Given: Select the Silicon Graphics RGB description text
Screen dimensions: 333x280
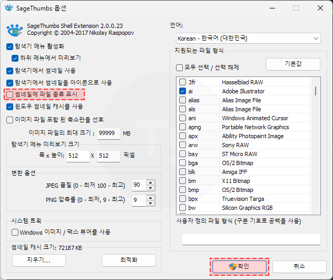Looking at the screenshot, I should pos(247,208).
